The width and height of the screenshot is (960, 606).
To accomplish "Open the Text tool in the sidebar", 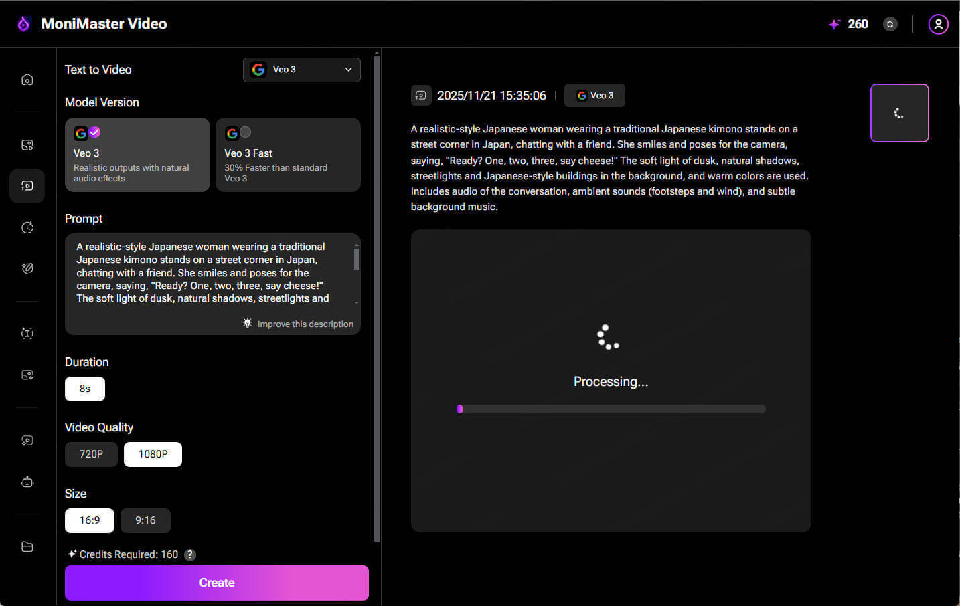I will (27, 333).
